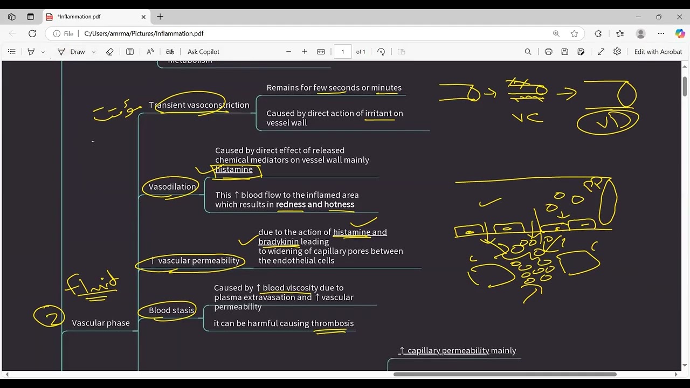Click the vertical scrollbar thumb
Image resolution: width=690 pixels, height=388 pixels.
pyautogui.click(x=685, y=86)
